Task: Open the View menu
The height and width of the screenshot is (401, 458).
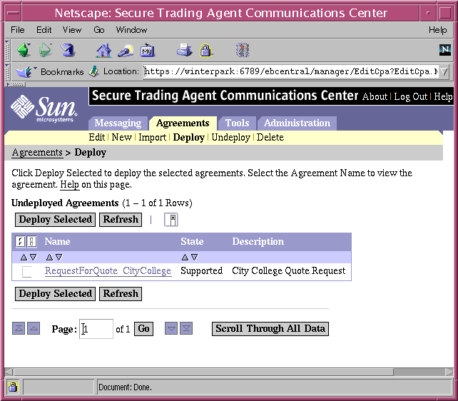Action: pos(72,30)
